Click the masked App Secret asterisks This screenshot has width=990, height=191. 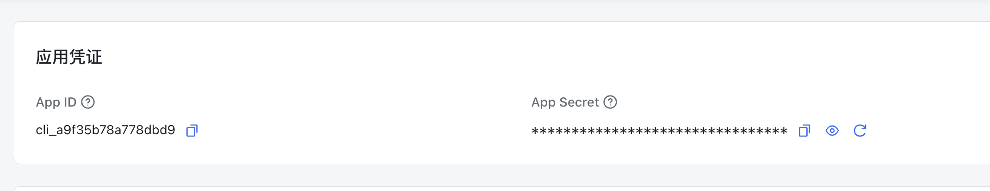coord(659,131)
